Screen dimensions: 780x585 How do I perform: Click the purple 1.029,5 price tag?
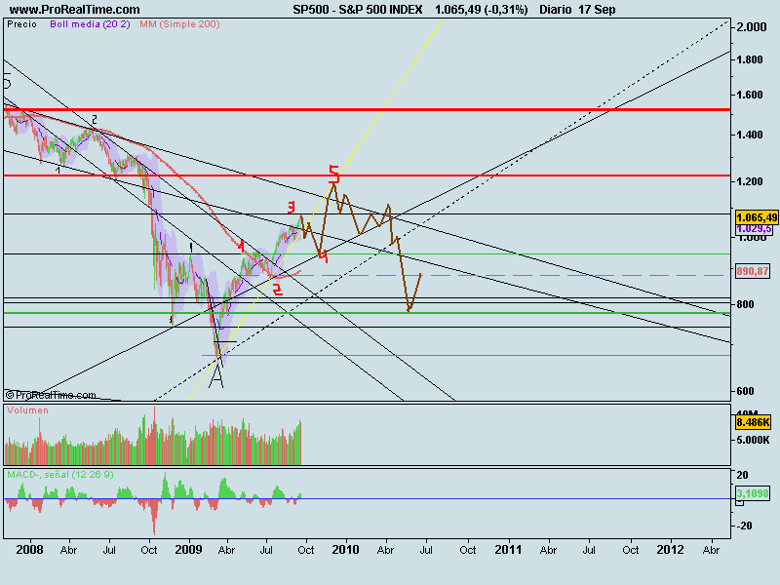pyautogui.click(x=754, y=229)
